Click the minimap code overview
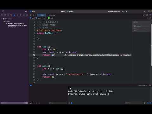This screenshot has height=114, width=152. (x=141, y=26)
